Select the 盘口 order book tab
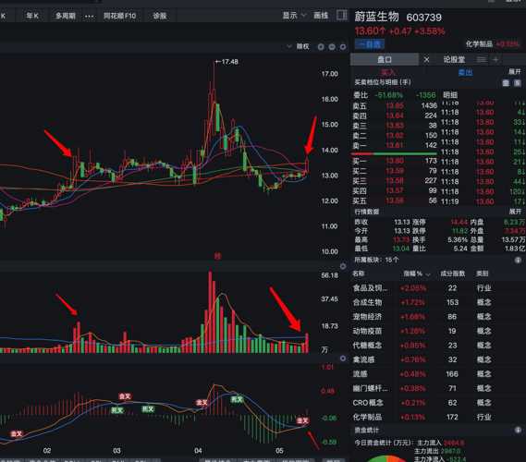Image resolution: width=526 pixels, height=462 pixels. (385, 60)
